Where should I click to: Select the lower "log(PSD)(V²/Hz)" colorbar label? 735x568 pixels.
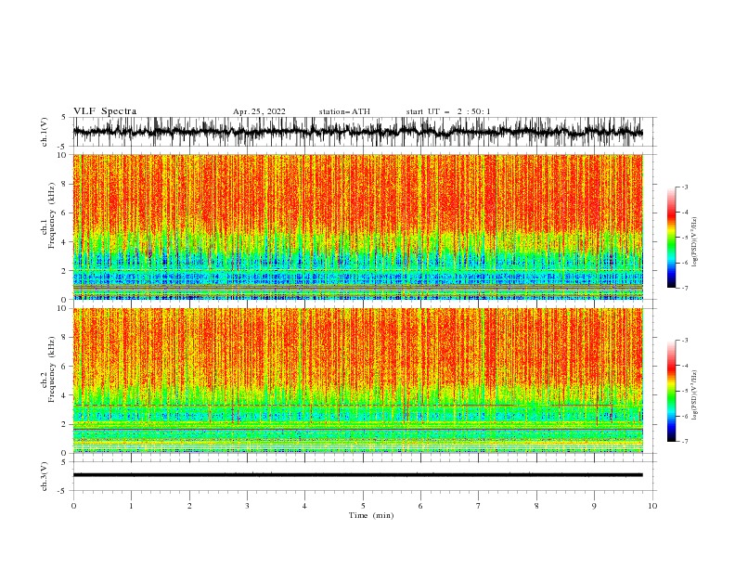coord(694,395)
